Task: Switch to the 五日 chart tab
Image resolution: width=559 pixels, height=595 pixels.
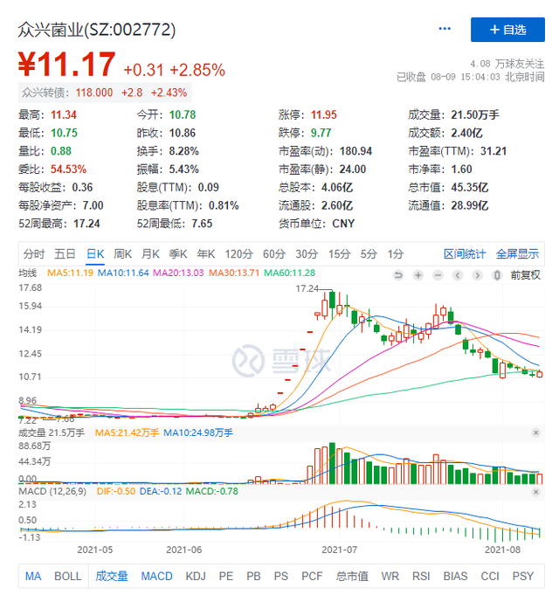Action: pos(65,254)
